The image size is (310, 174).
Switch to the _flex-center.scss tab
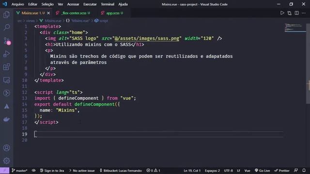pyautogui.click(x=73, y=13)
